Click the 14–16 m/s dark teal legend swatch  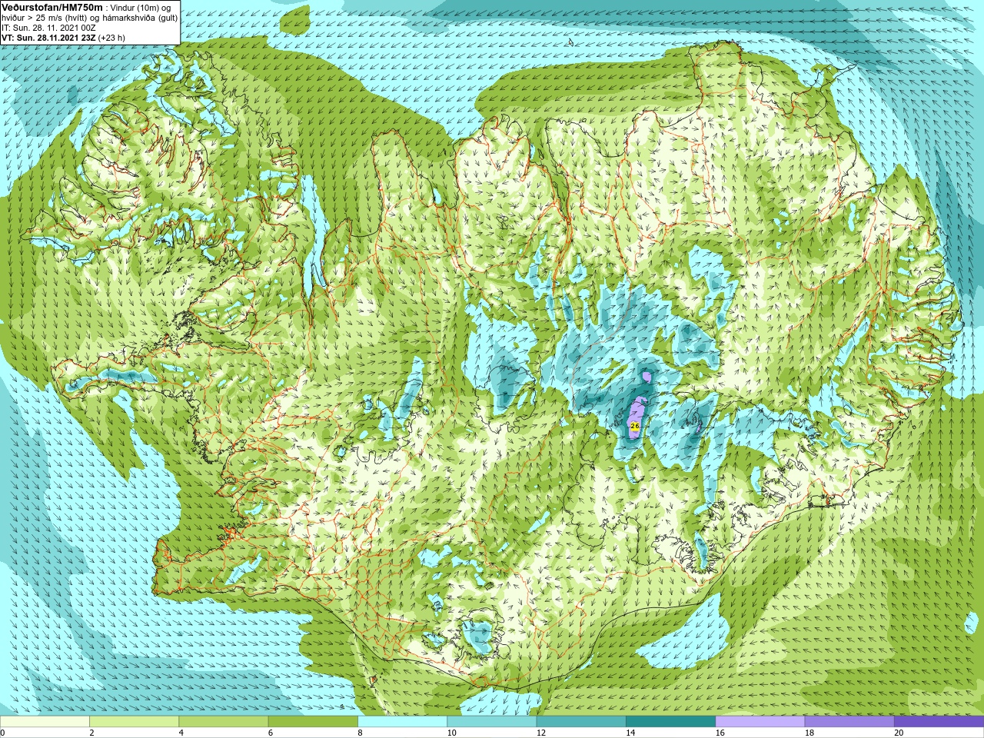[x=670, y=722]
